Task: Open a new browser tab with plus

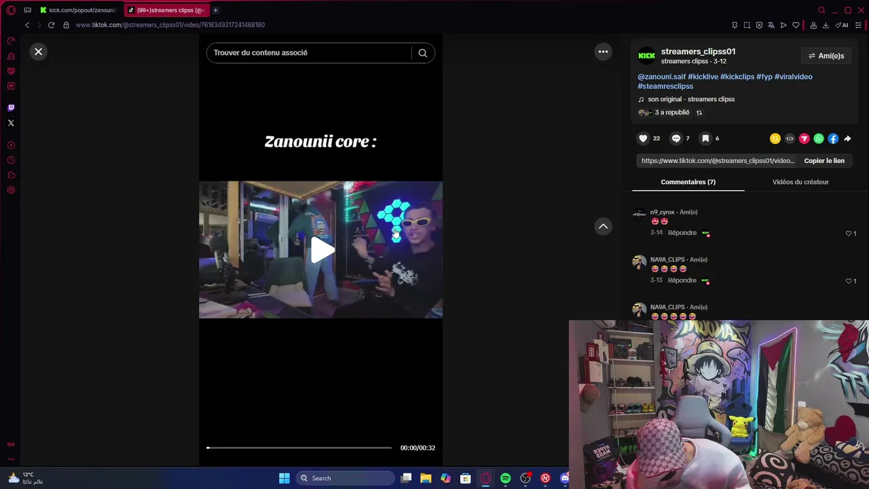Action: click(x=216, y=10)
